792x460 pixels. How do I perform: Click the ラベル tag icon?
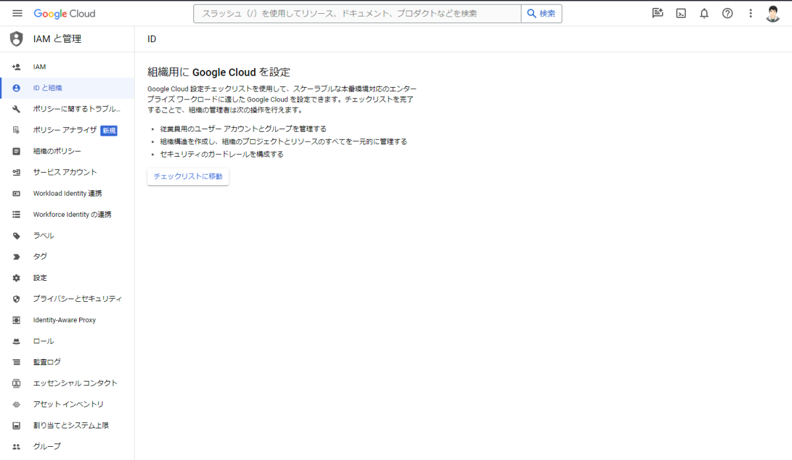click(x=16, y=235)
